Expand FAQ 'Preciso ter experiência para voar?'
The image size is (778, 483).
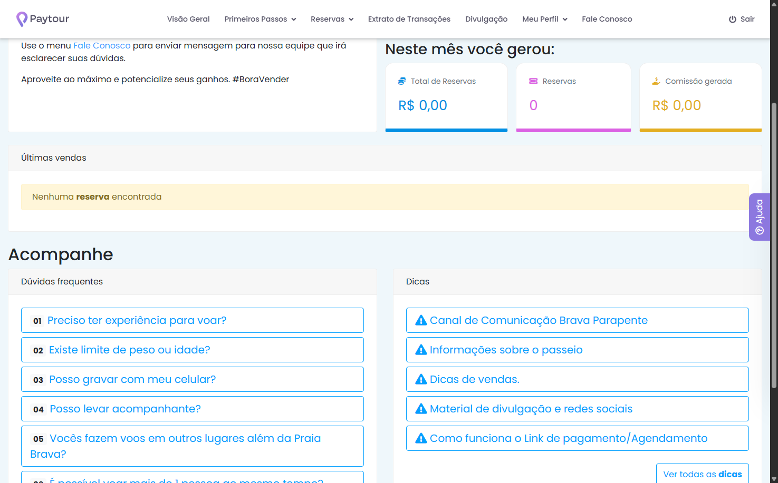(193, 320)
